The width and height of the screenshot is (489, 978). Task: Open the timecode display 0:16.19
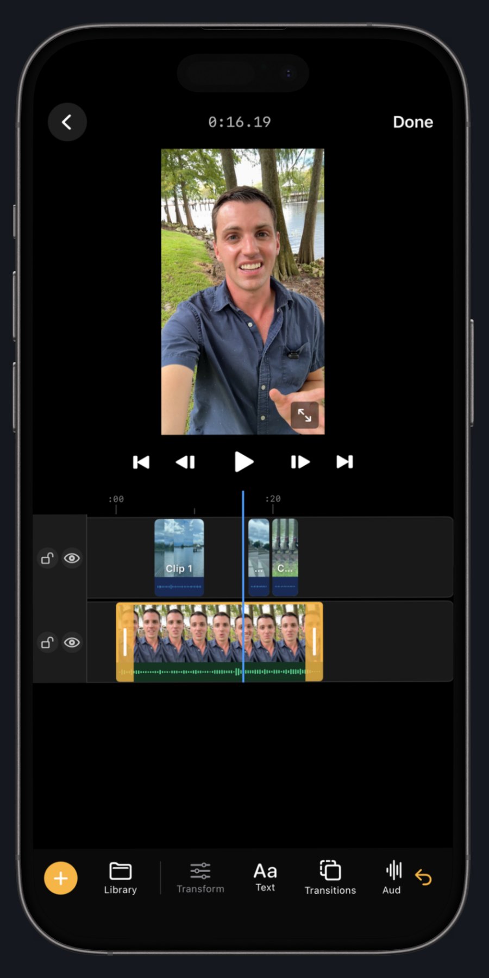tap(240, 122)
